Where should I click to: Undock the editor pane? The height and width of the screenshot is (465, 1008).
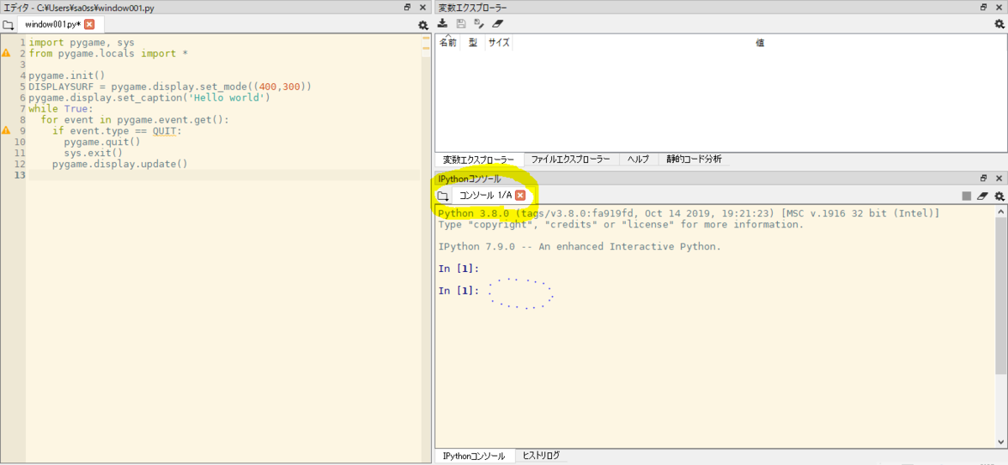click(408, 7)
